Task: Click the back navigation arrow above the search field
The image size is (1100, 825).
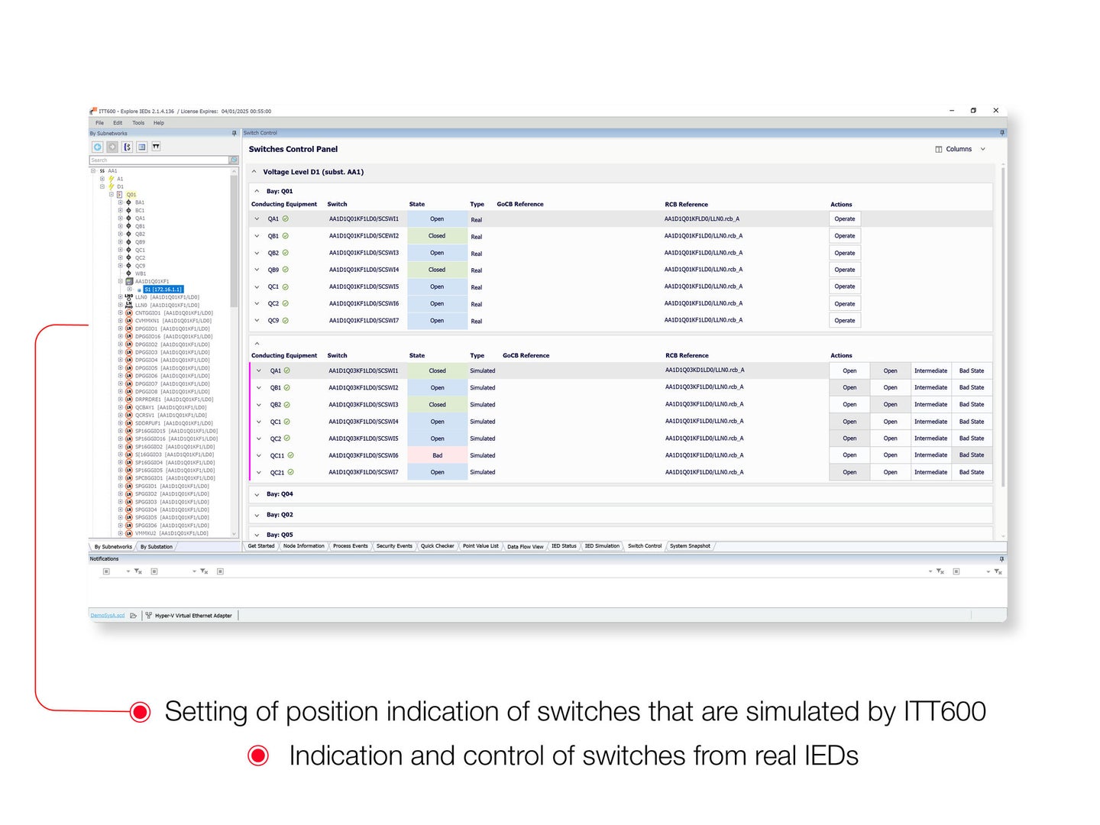Action: coord(99,147)
